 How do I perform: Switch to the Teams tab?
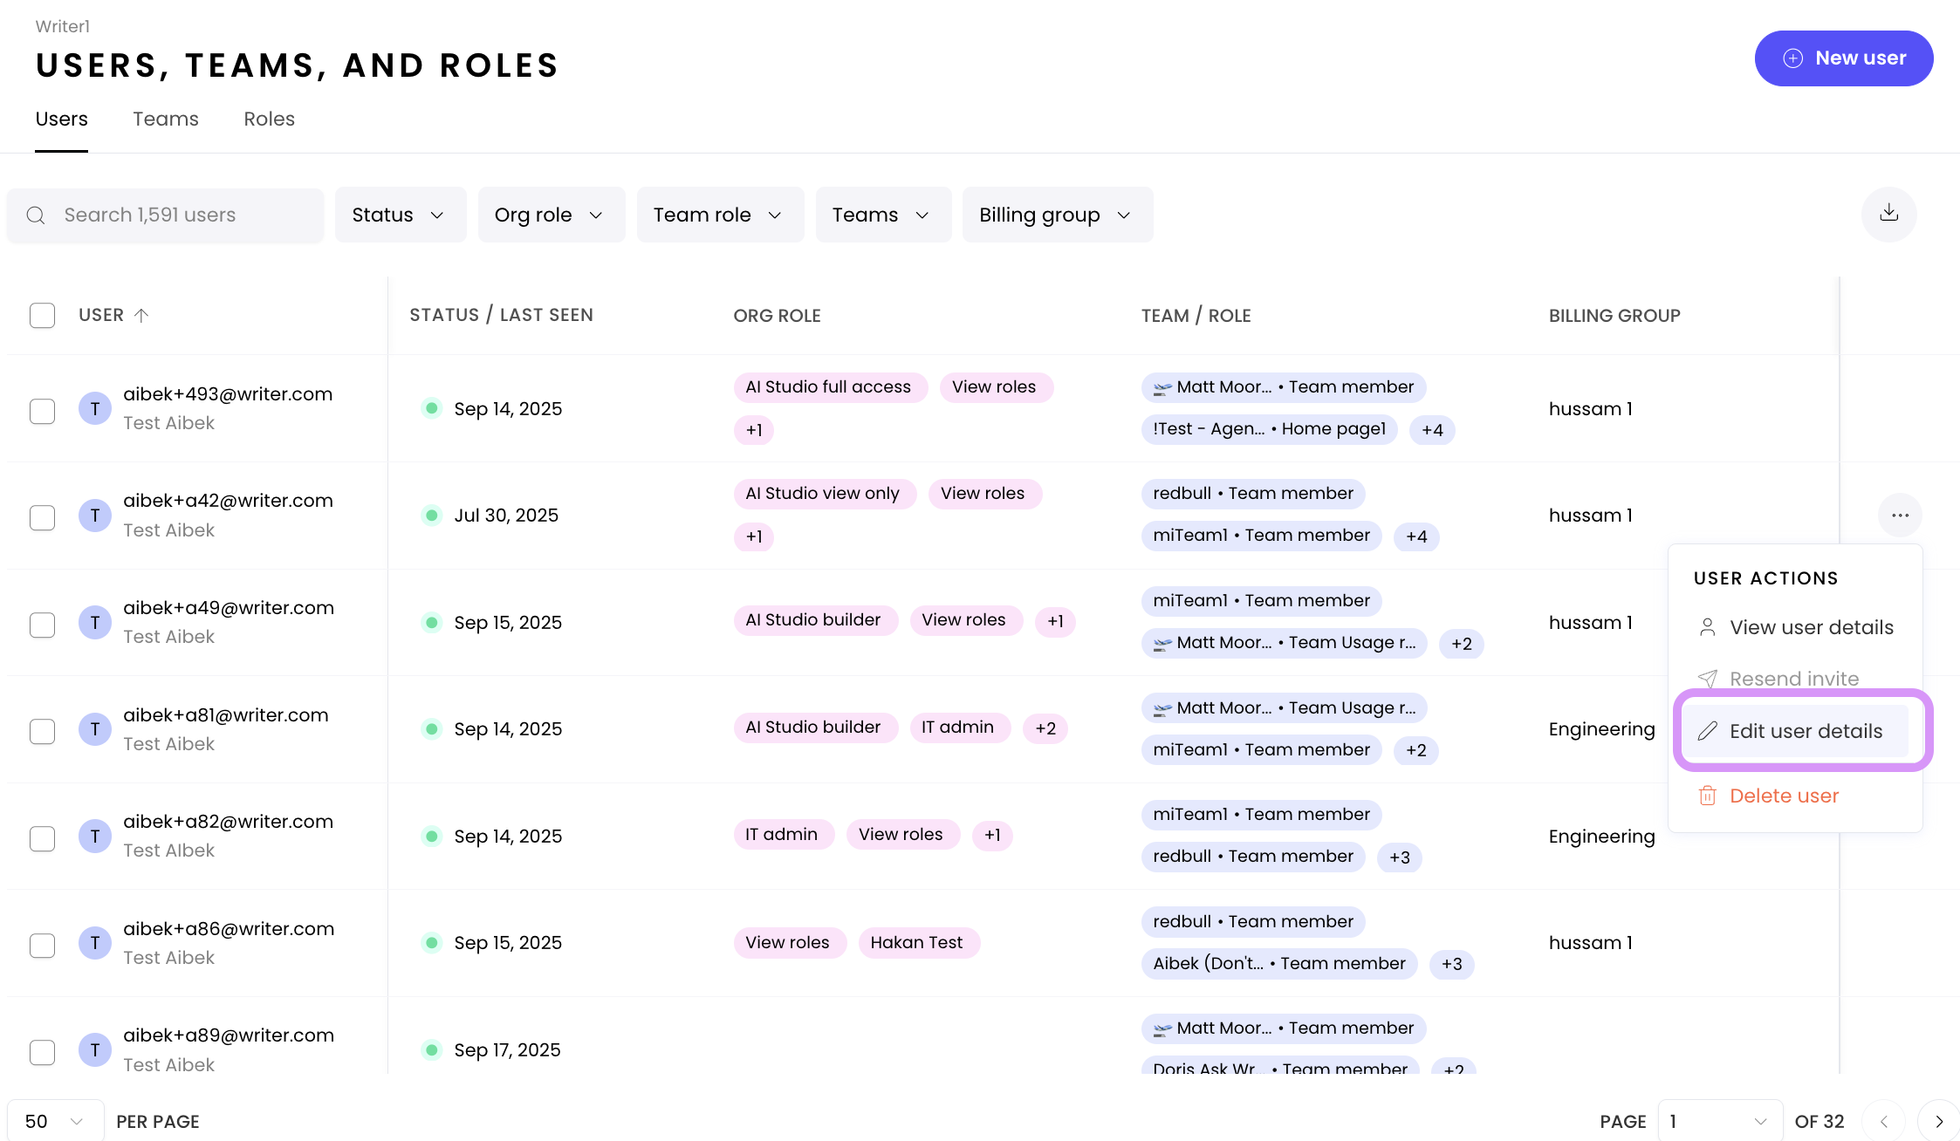coord(166,120)
